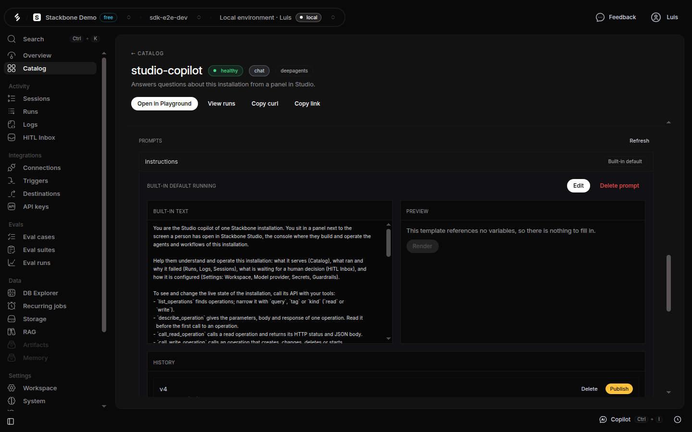Image resolution: width=692 pixels, height=432 pixels.
Task: Click the built-in text scrollbar thumb
Action: pyautogui.click(x=388, y=242)
